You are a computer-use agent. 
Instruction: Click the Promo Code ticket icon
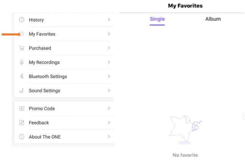tap(22, 108)
